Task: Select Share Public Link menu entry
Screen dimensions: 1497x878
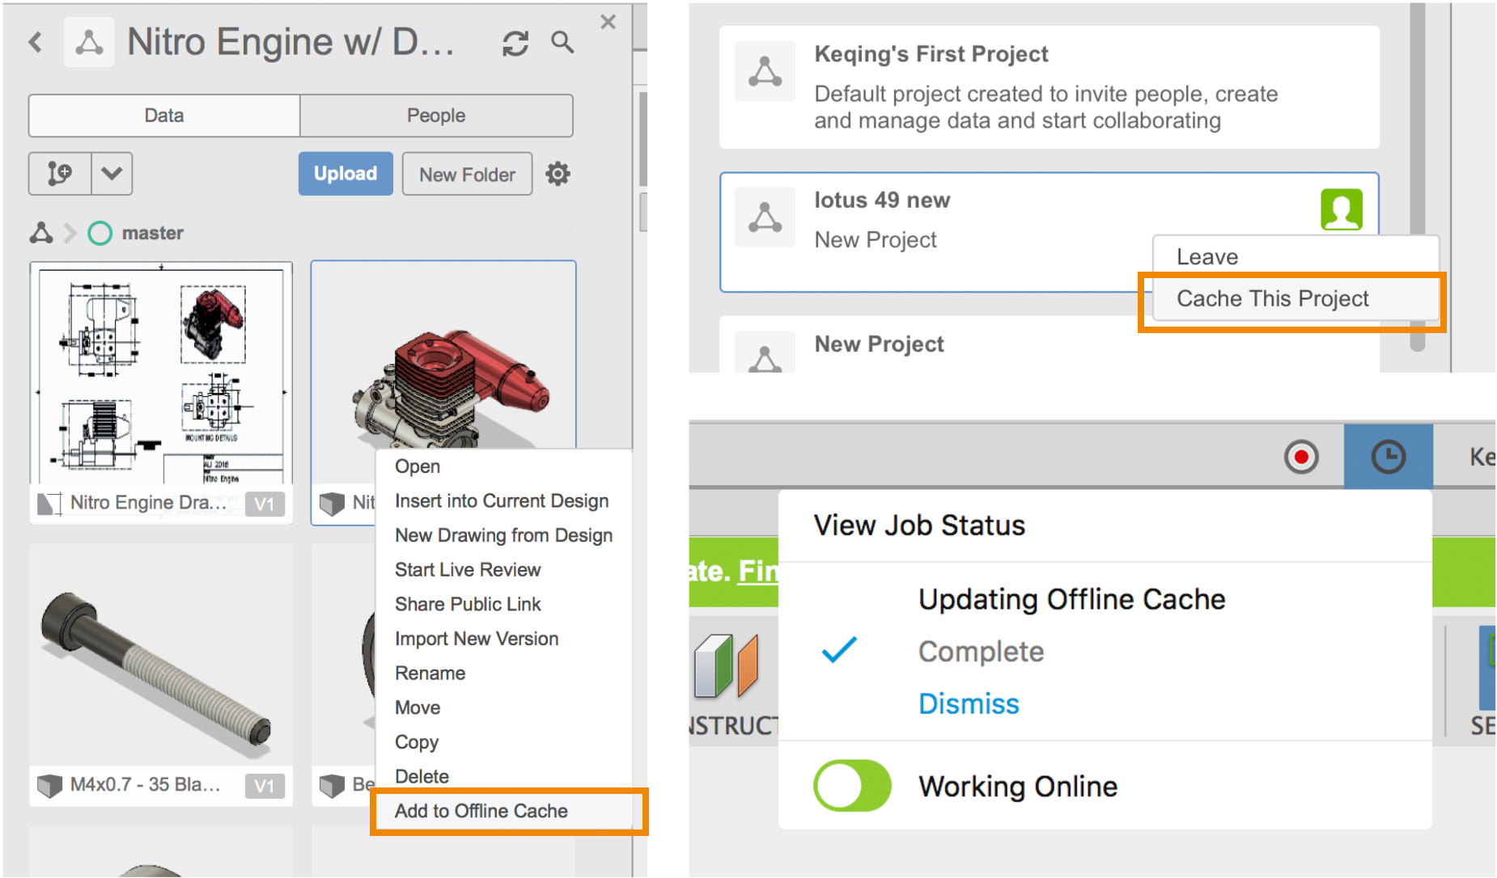Action: tap(468, 604)
